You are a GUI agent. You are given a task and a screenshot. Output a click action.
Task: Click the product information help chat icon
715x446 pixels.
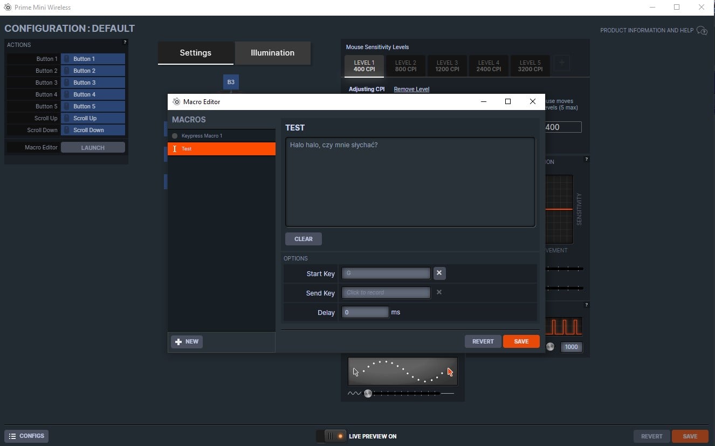pos(702,30)
